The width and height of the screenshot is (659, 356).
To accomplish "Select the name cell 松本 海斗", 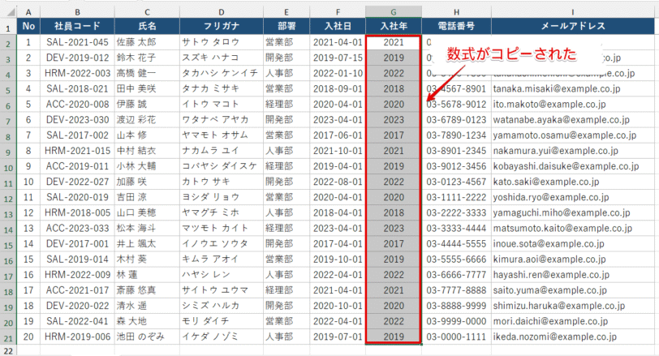I will click(x=147, y=229).
